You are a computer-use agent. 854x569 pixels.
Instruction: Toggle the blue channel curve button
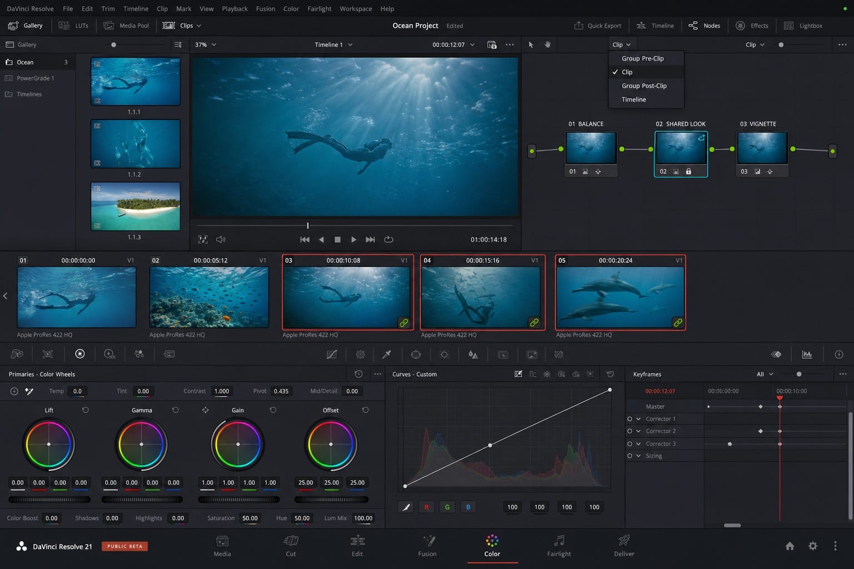click(x=468, y=507)
